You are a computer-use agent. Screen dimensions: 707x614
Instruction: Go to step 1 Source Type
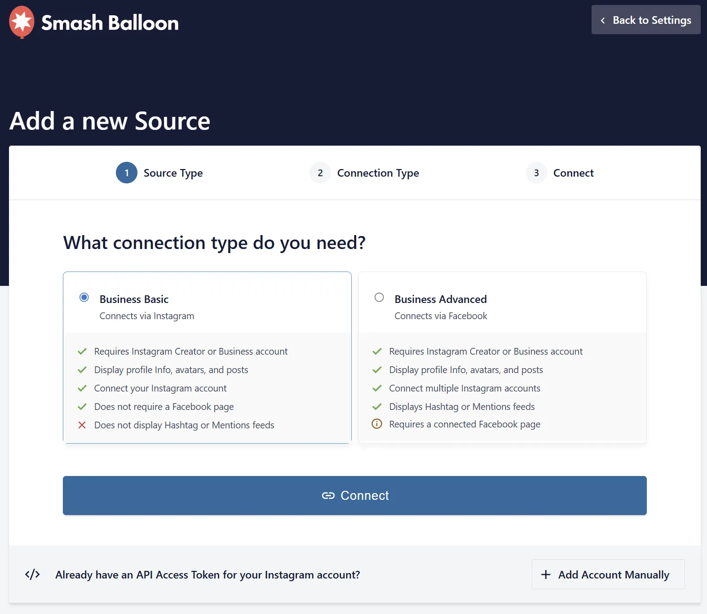click(x=159, y=173)
